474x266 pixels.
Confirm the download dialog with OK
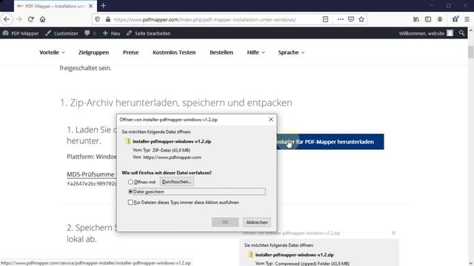tap(225, 222)
